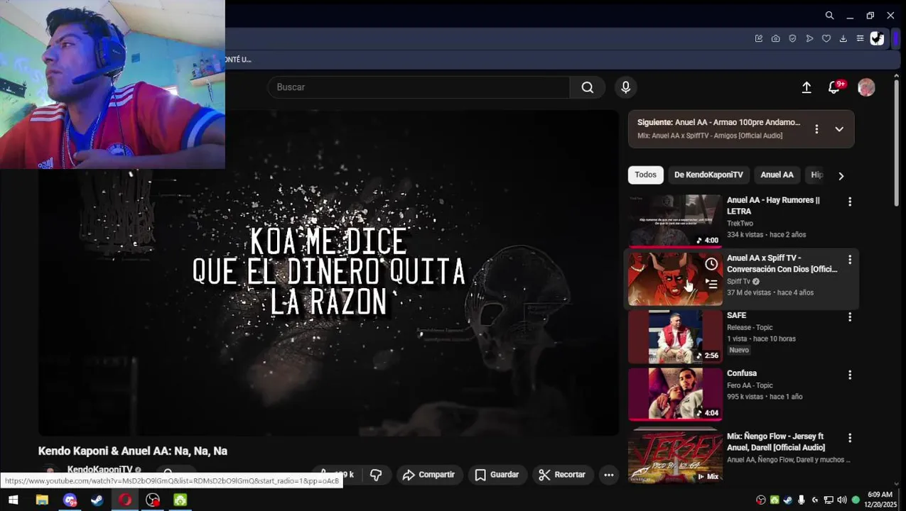Open Conversación Con Dios video thumbnail
The height and width of the screenshot is (511, 906).
click(675, 279)
